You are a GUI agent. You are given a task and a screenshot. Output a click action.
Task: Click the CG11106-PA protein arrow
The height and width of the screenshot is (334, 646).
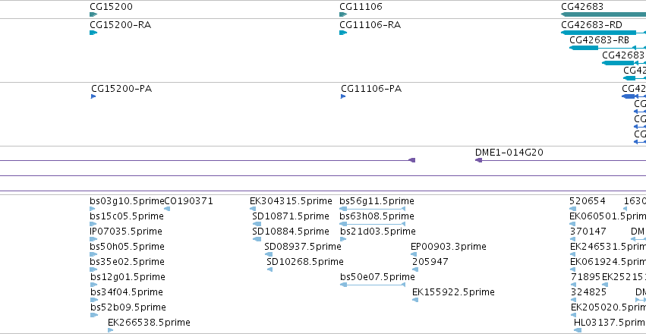[x=343, y=96]
